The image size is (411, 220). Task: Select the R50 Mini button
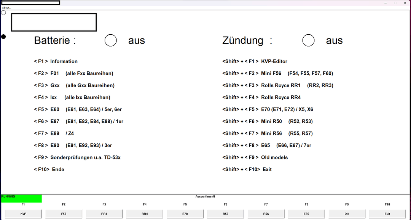click(x=225, y=214)
